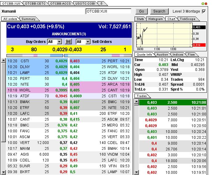Image resolution: width=213 pixels, height=175 pixels.
Task: Select the SUNR buy order at 05:32
Action: (37, 166)
